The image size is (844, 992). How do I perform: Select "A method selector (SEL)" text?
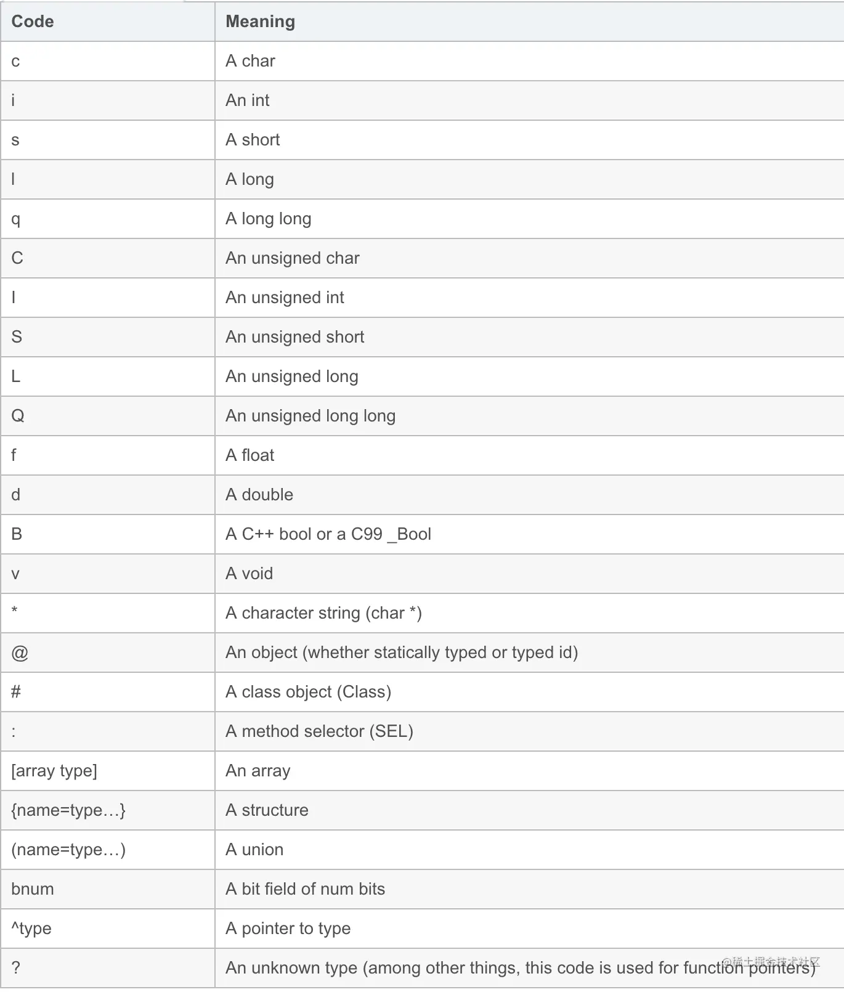319,731
